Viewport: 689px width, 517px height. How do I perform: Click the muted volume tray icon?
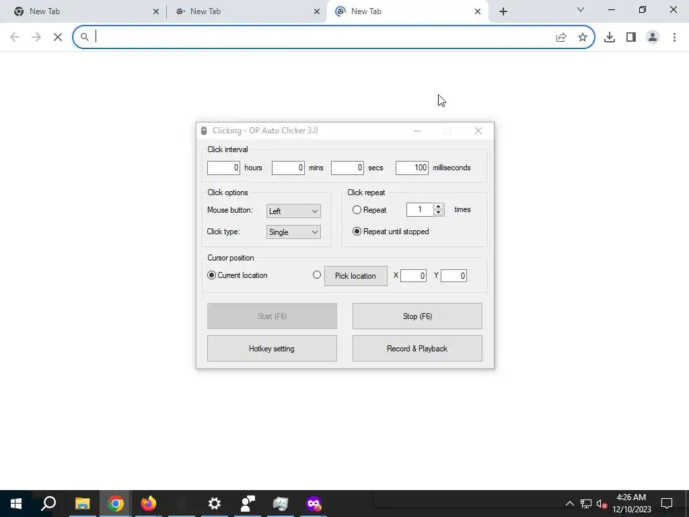tap(602, 504)
